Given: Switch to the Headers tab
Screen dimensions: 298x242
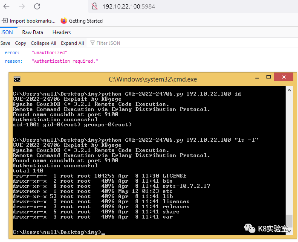Looking at the screenshot, I should pos(61,32).
